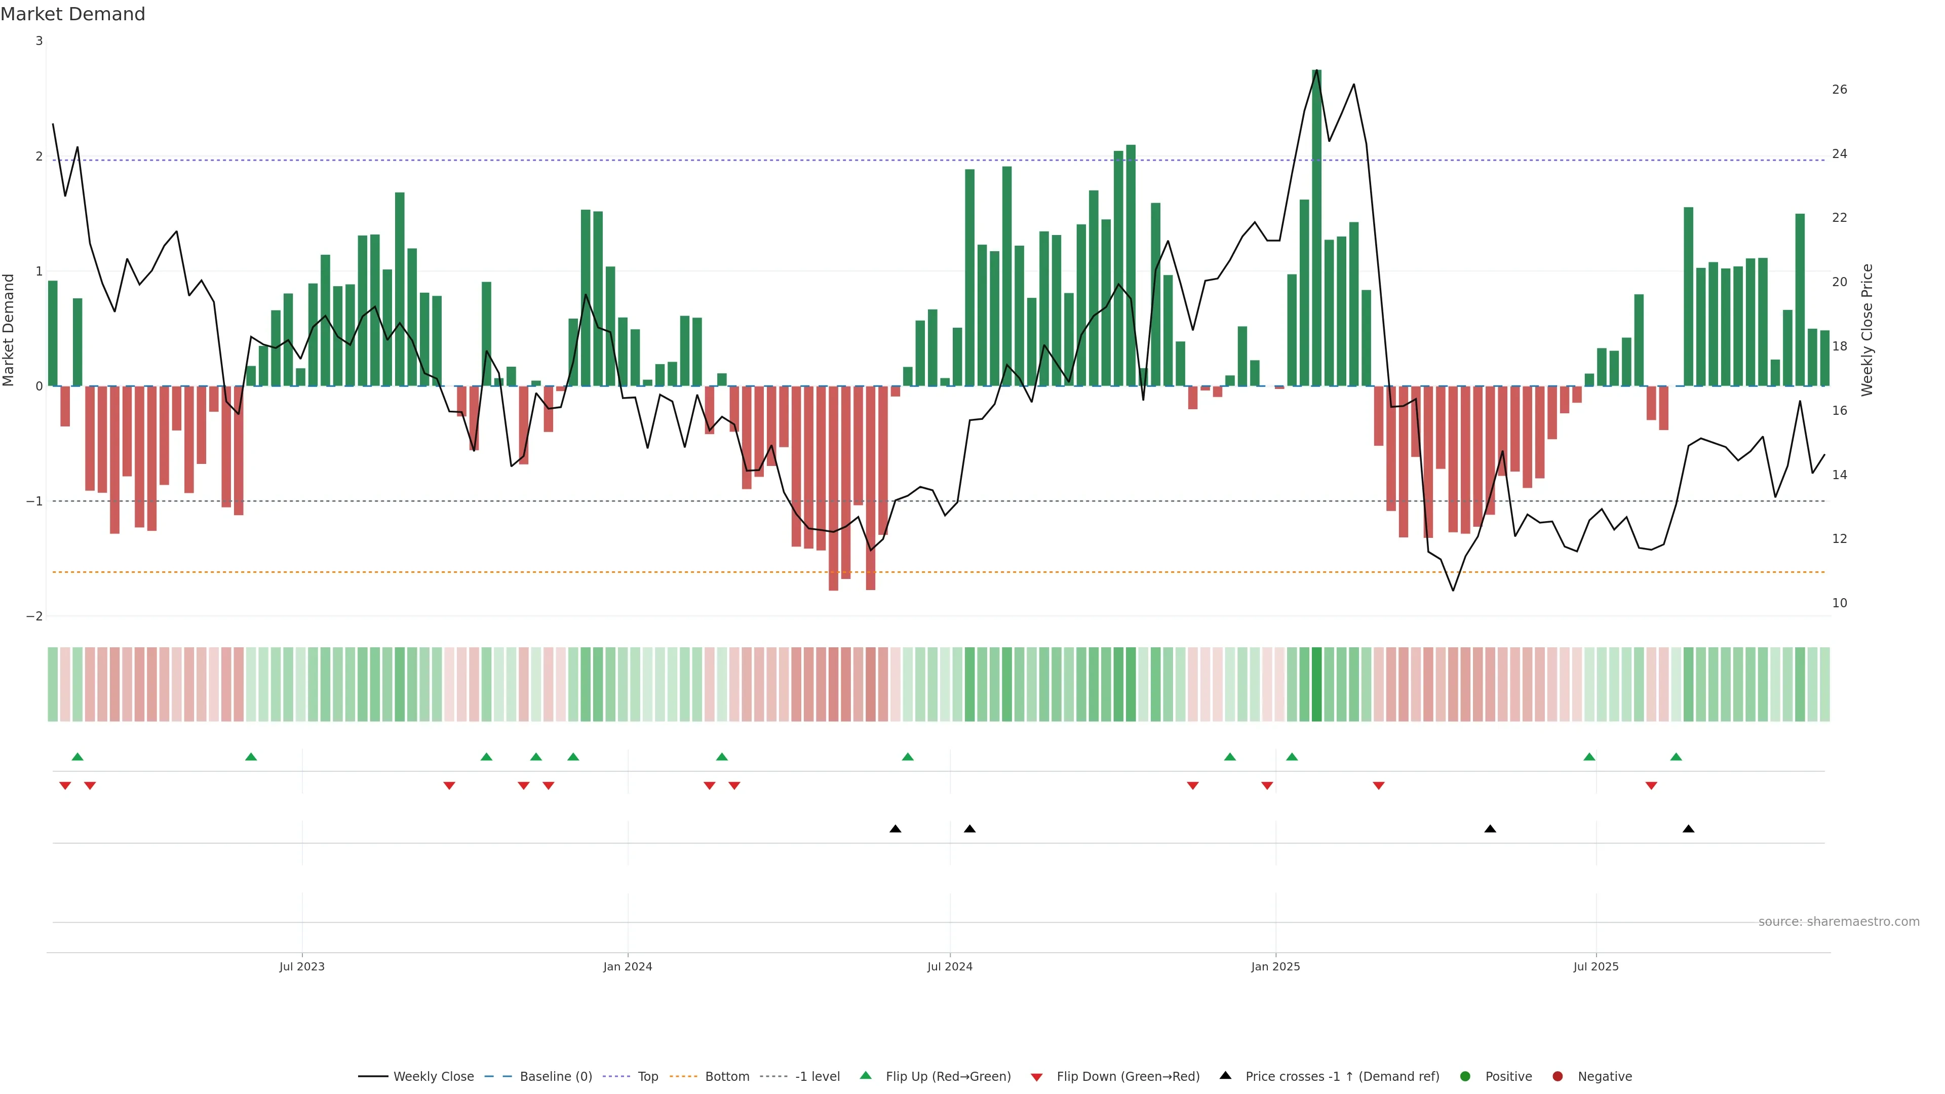Click the Jan 2025 x-axis label
Image resolution: width=1945 pixels, height=1094 pixels.
(1275, 966)
